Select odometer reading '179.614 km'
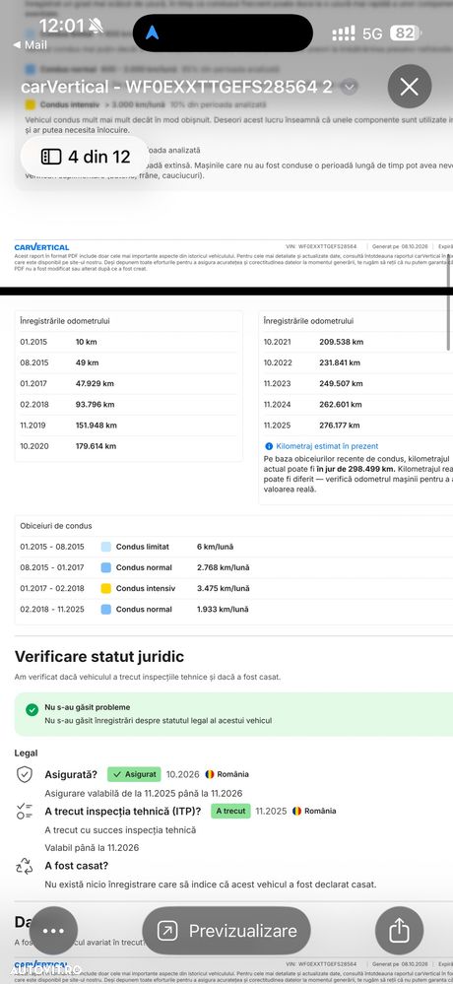Image resolution: width=453 pixels, height=984 pixels. click(x=96, y=446)
